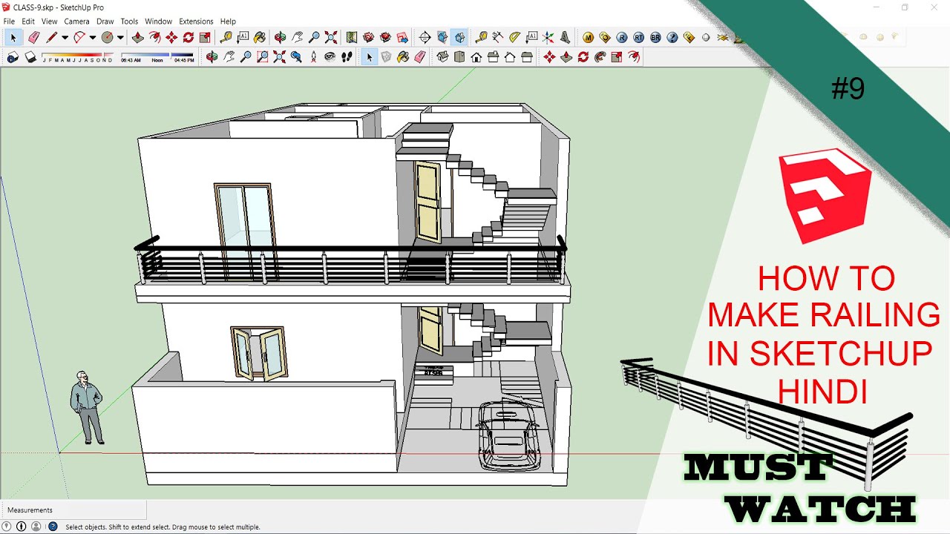
Task: Select the Axes tool
Action: click(548, 37)
